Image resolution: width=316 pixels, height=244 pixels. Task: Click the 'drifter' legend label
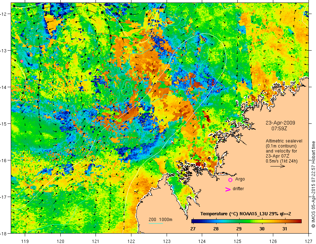click(238, 189)
